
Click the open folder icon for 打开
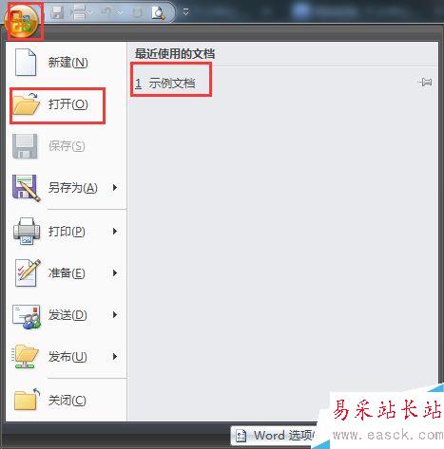pyautogui.click(x=27, y=104)
